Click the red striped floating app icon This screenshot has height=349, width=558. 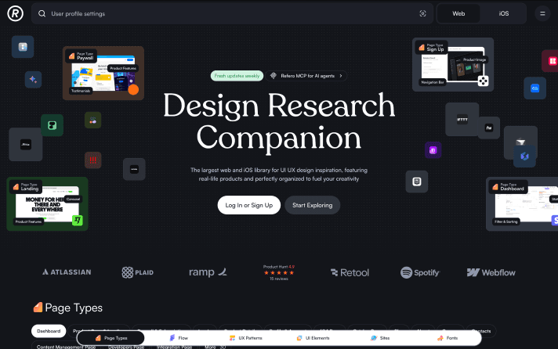(x=93, y=160)
